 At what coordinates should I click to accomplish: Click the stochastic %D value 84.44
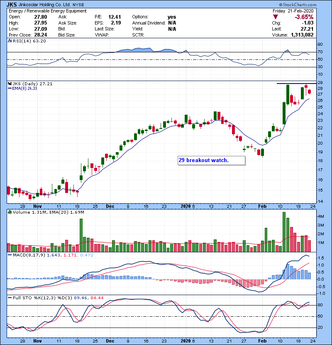(97, 298)
